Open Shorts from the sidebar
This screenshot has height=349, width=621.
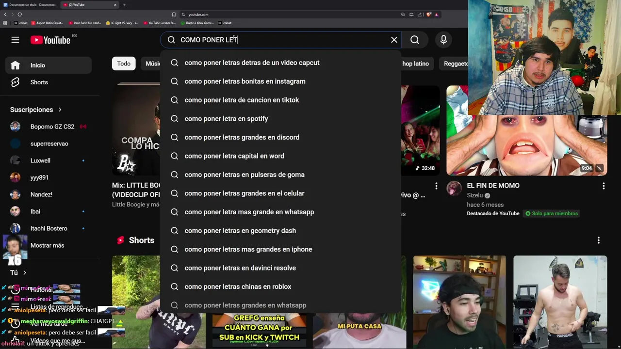(x=48, y=82)
